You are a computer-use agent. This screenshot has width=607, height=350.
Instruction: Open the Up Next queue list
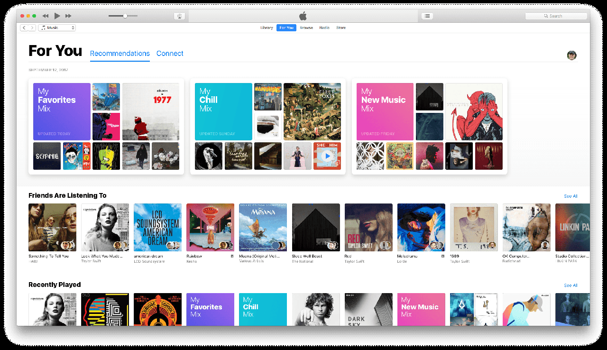pyautogui.click(x=426, y=15)
